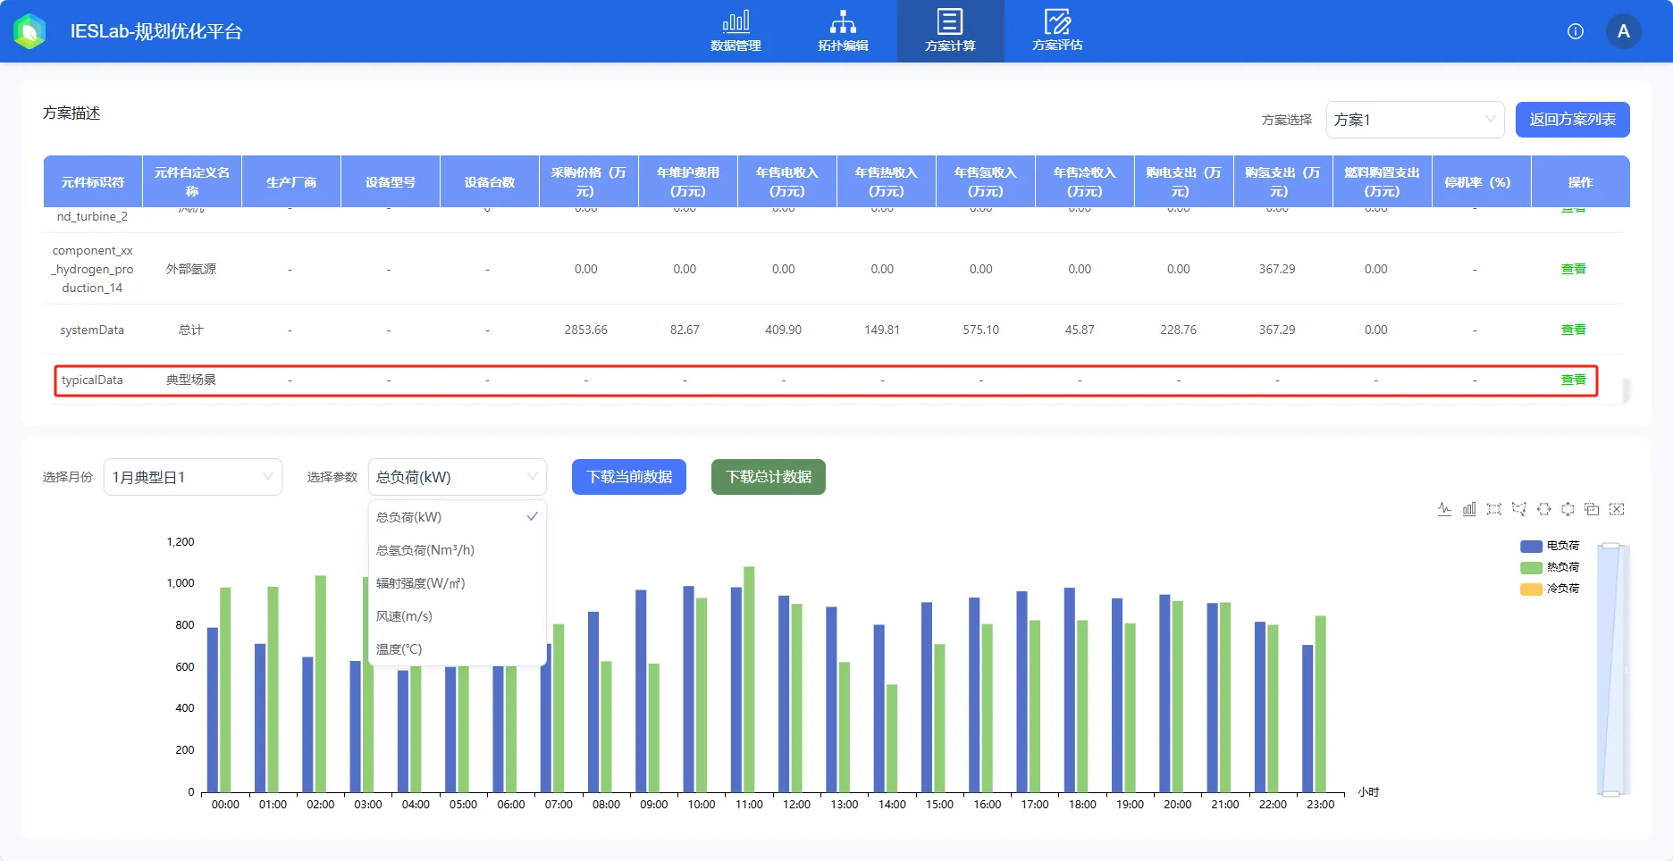Image resolution: width=1673 pixels, height=861 pixels.
Task: Click top handle of chart zoom slider
Action: pos(1610,546)
